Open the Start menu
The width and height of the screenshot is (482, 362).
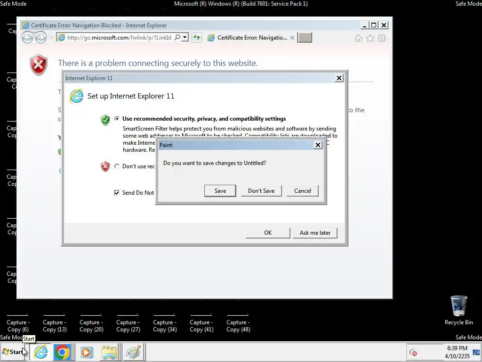(14, 352)
